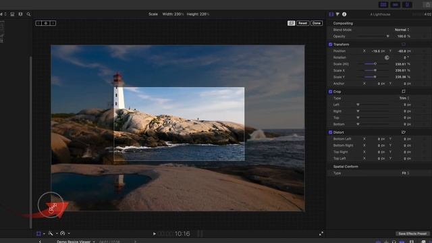Open Transform tool dropdown arrow below viewer
Screen dimensions: 432x243
(44, 234)
